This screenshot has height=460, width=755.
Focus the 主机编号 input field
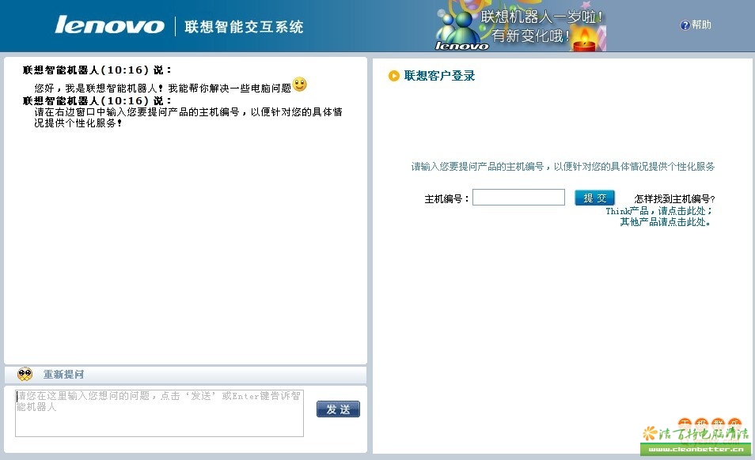pos(518,197)
